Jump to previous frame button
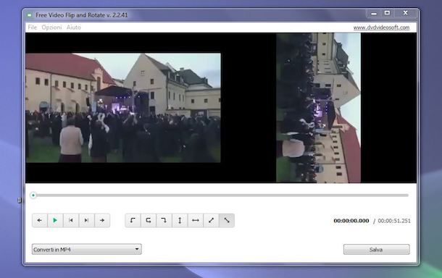The image size is (442, 278). [x=71, y=220]
